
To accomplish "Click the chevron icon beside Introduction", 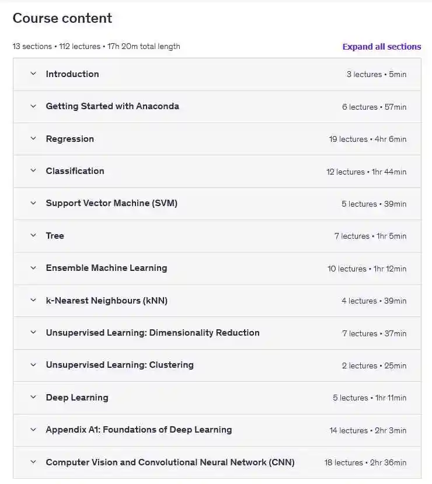I will pos(33,74).
